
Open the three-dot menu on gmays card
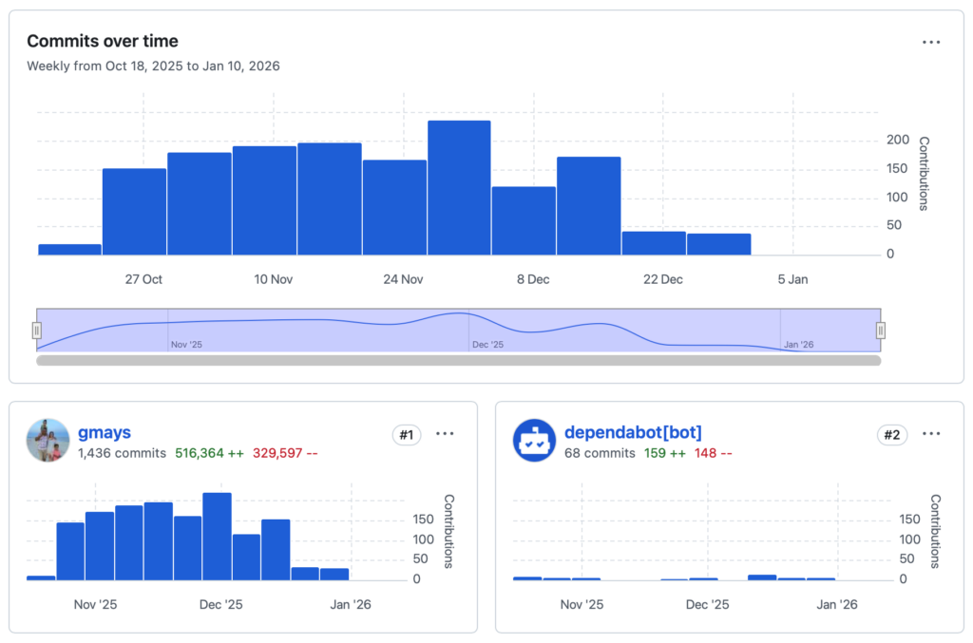click(x=445, y=434)
